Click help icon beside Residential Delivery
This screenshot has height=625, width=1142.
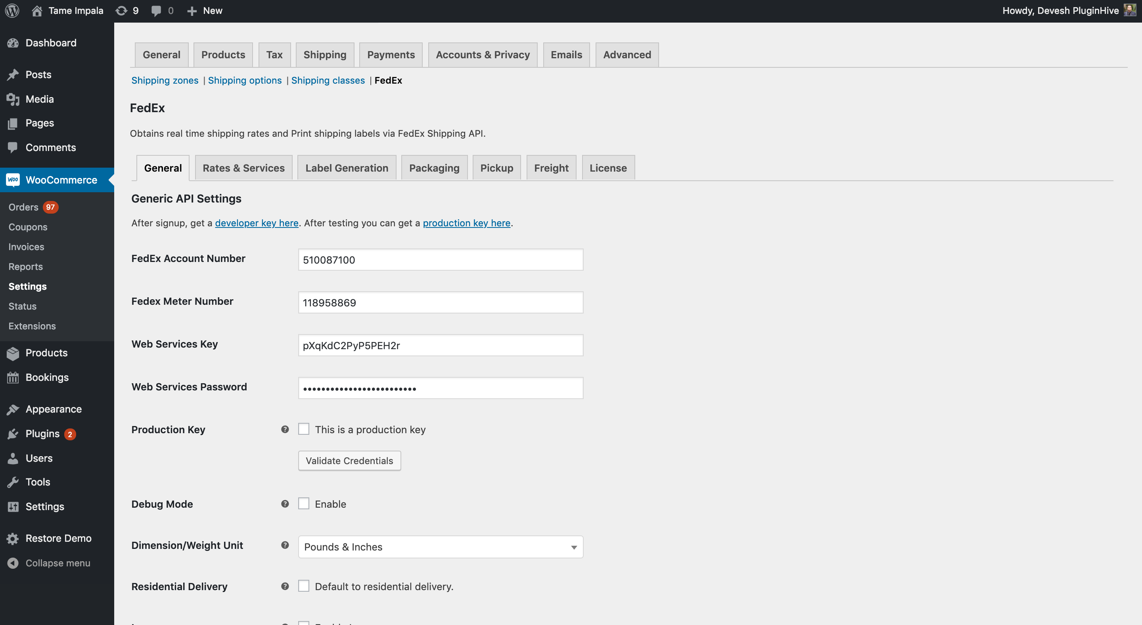pyautogui.click(x=285, y=586)
